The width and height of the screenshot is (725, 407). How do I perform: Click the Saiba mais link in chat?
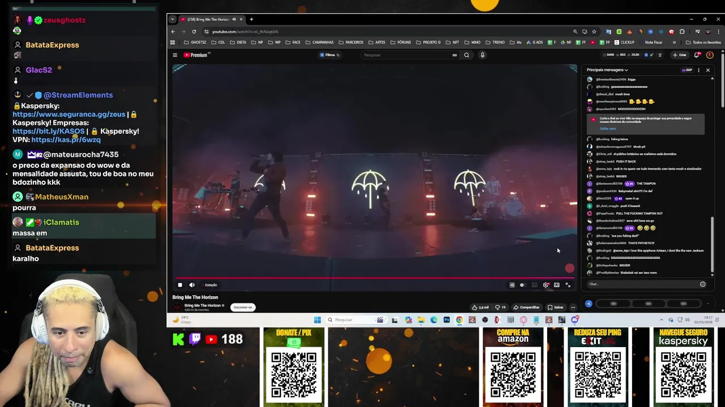(x=608, y=128)
